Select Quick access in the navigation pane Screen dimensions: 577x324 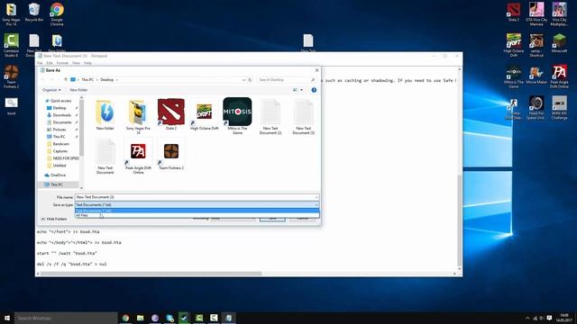[x=58, y=101]
